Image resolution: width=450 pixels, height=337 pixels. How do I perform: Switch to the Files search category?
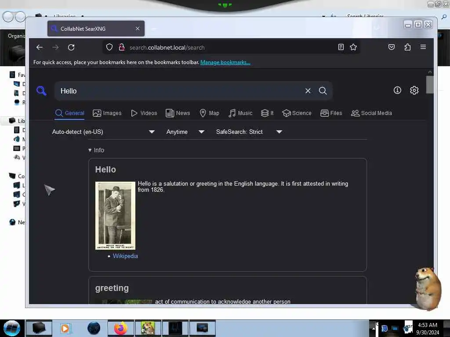point(331,113)
